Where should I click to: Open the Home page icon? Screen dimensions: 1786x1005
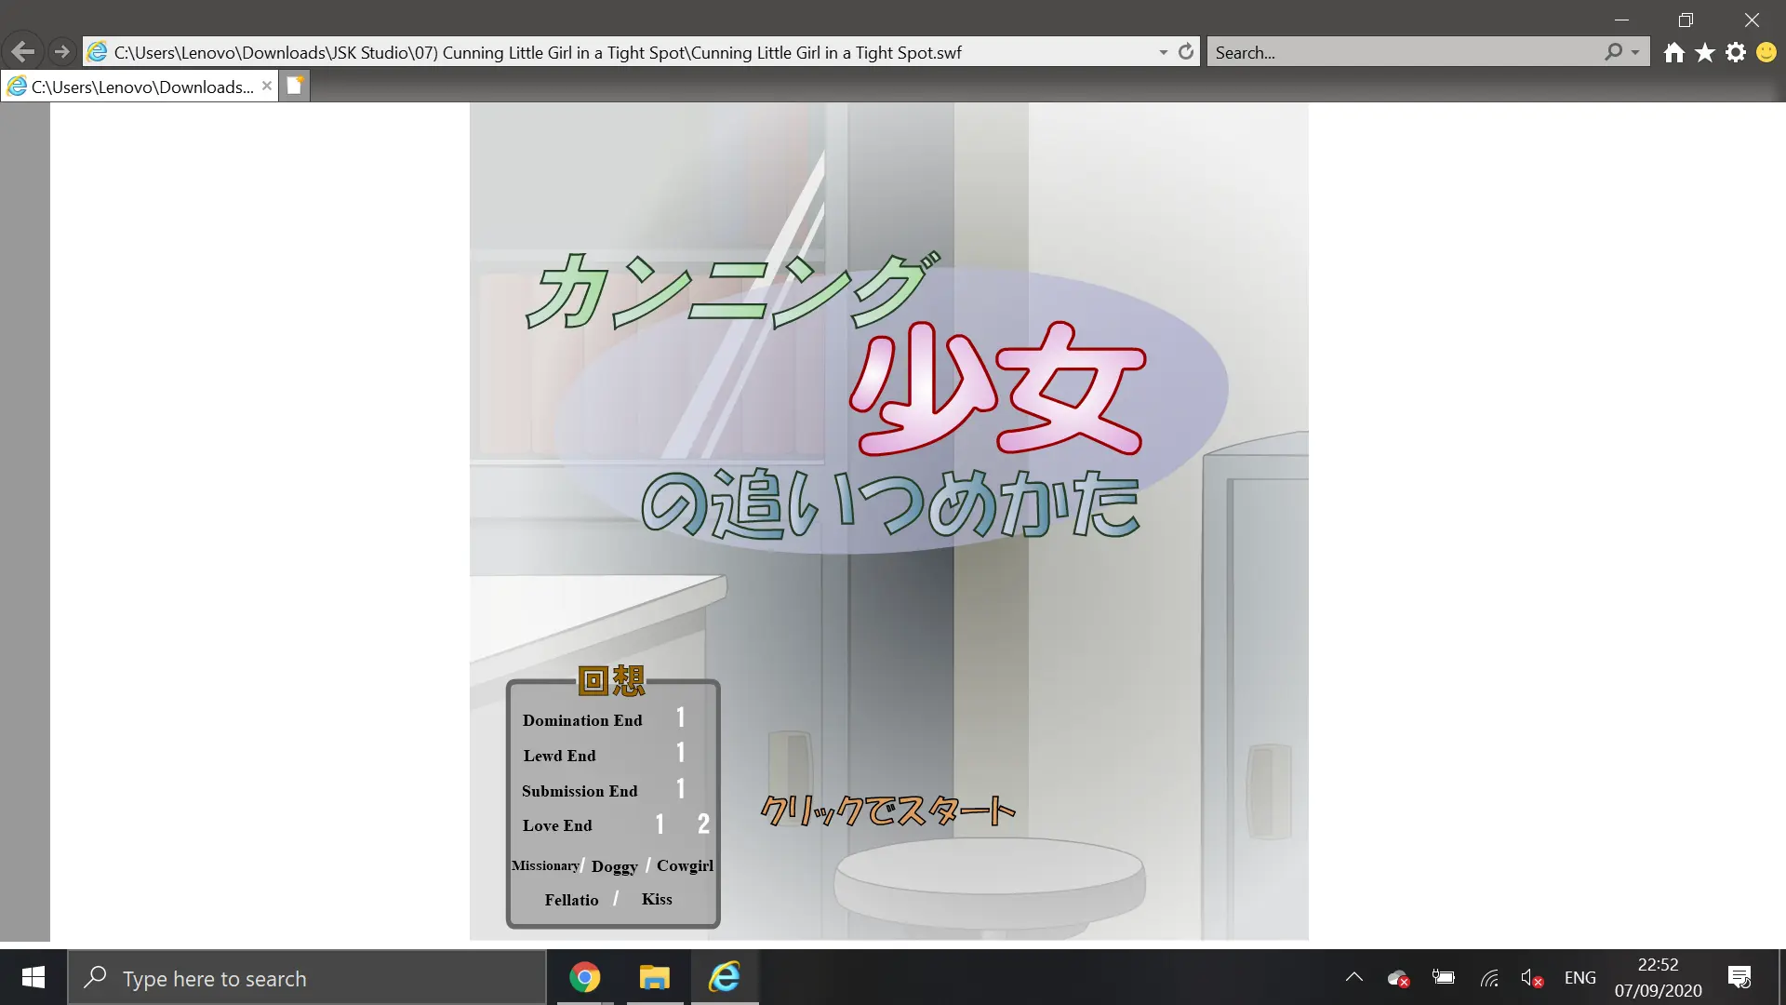(1674, 52)
